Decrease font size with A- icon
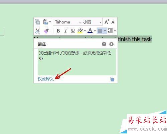This screenshot has height=134, width=167. pyautogui.click(x=114, y=22)
